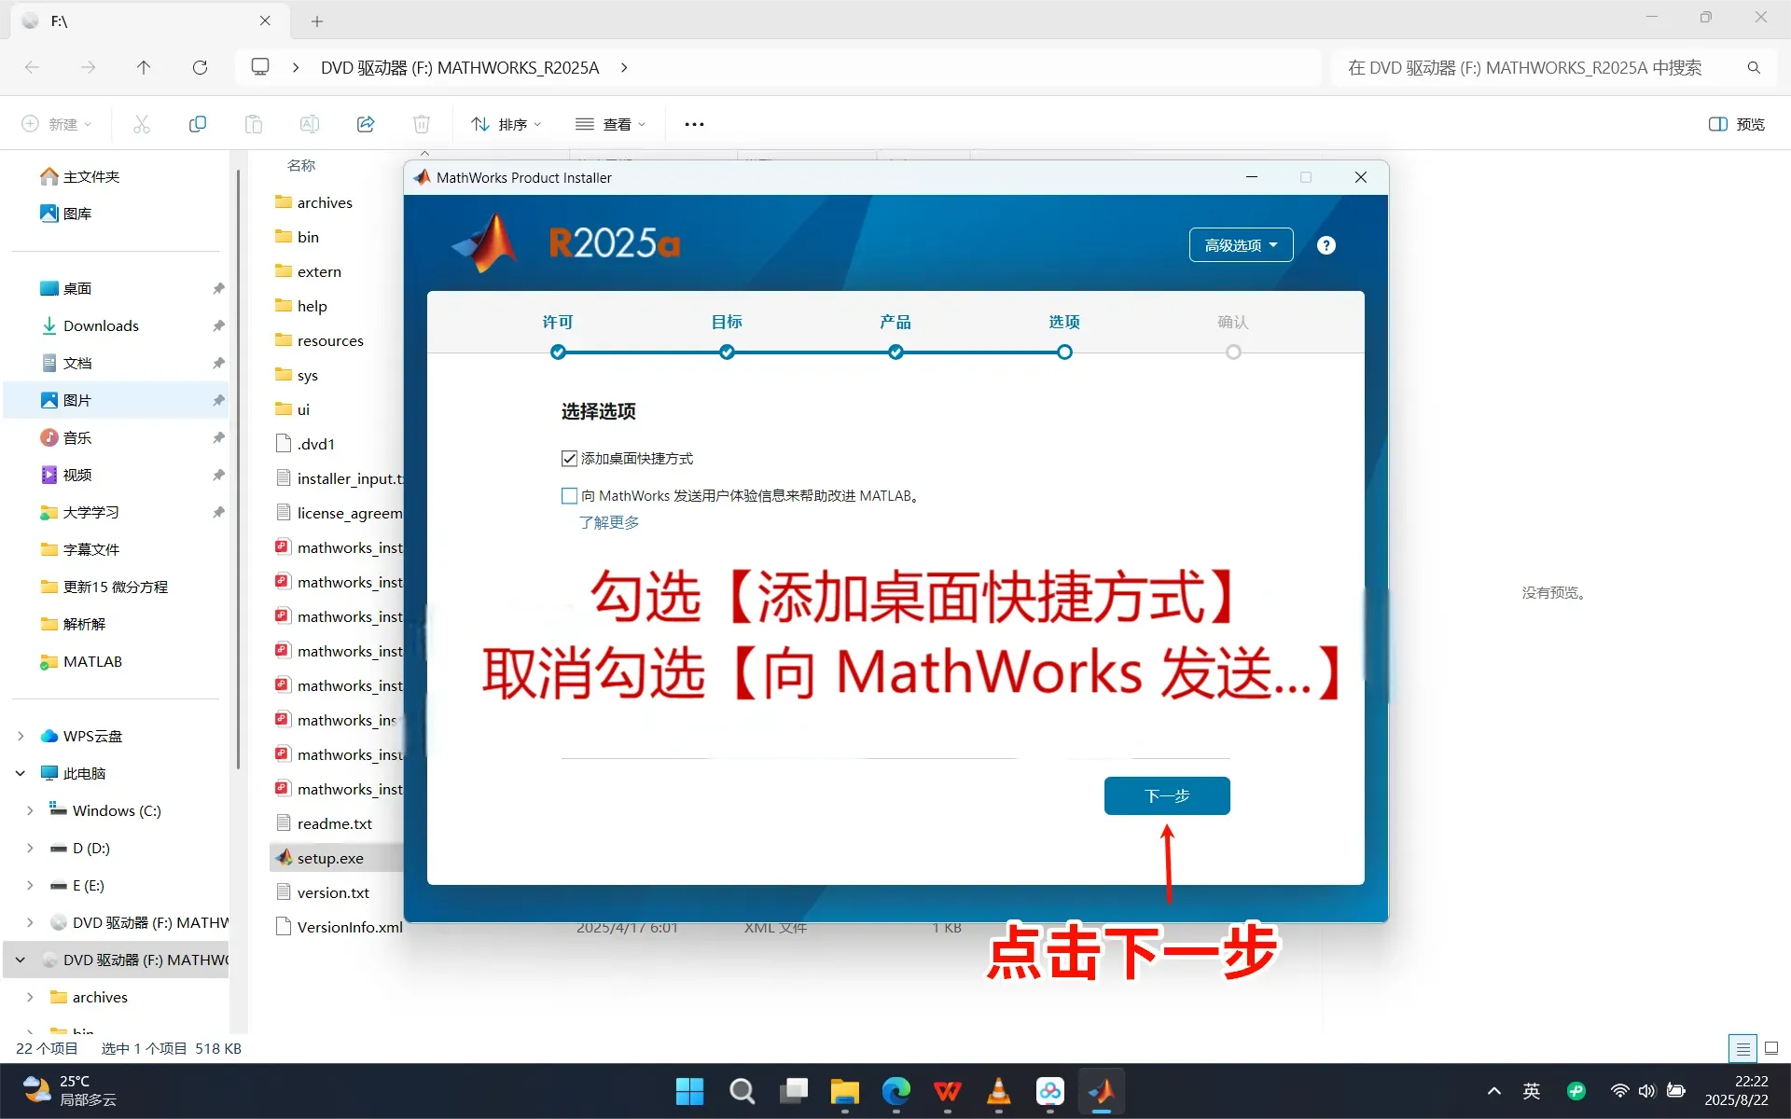Viewport: 1791px width, 1119px height.
Task: Toggle the 预览 preview pane
Action: (1736, 123)
